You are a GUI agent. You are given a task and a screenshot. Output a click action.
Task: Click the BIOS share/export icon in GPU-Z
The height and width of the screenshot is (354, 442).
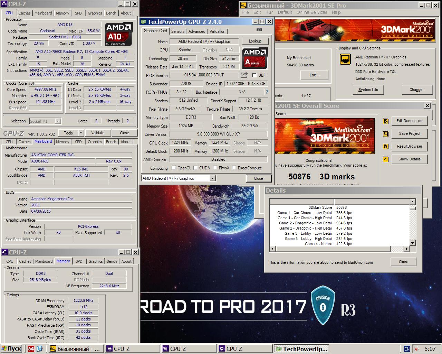[244, 75]
